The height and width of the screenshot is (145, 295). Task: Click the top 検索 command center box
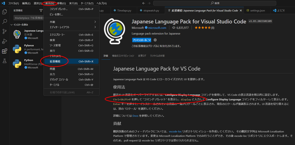click(x=215, y=3)
